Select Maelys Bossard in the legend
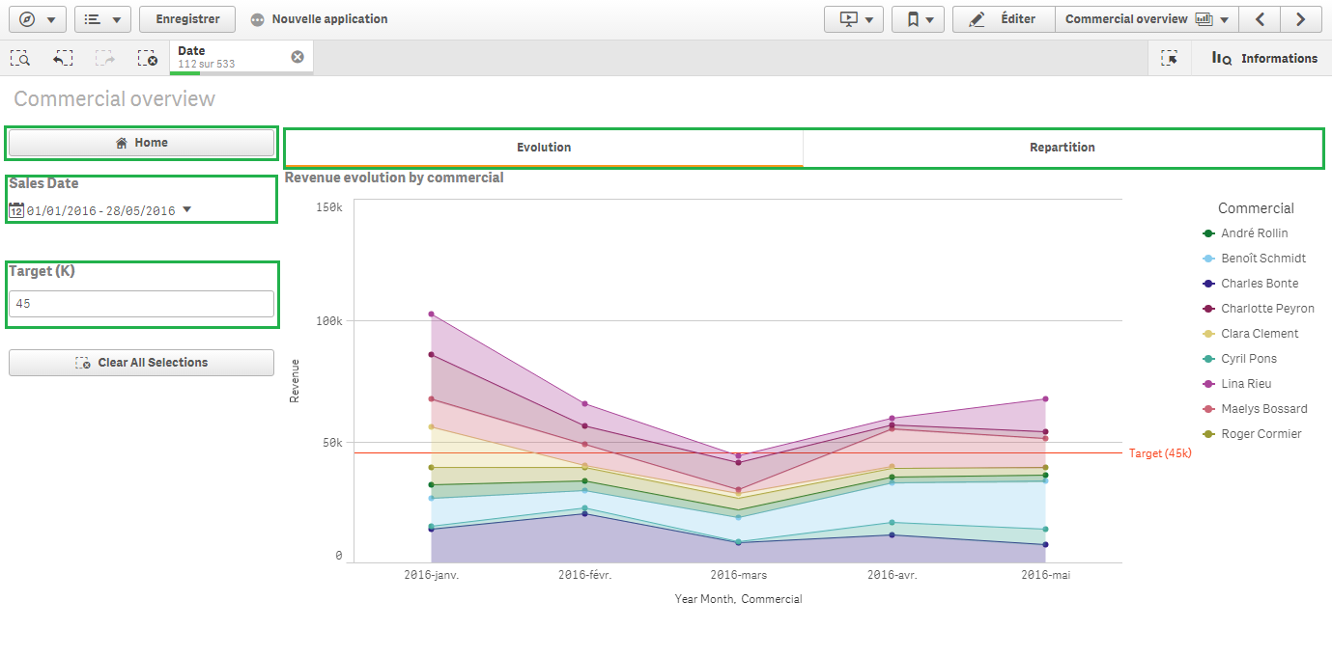This screenshot has width=1332, height=656. click(x=1254, y=409)
